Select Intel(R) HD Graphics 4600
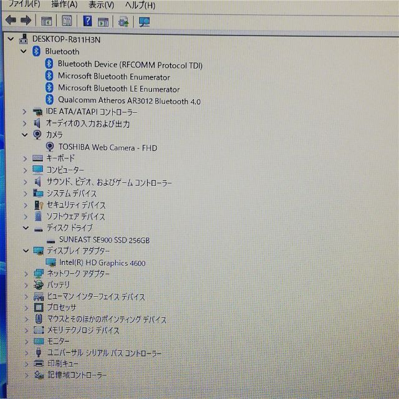This screenshot has height=399, width=399. point(102,262)
